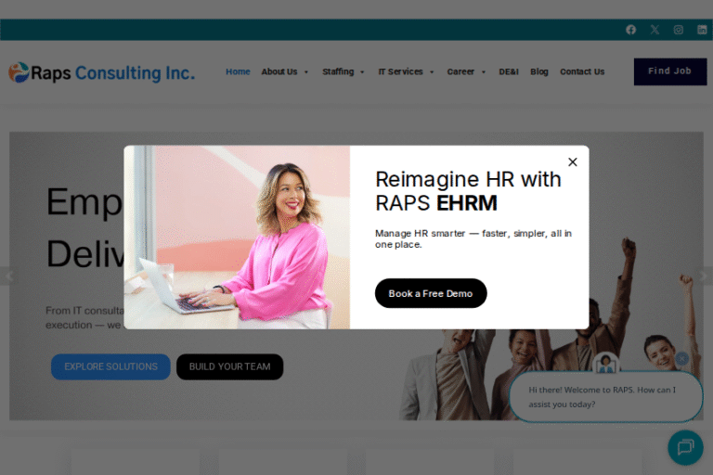Dismiss the chat welcome message
This screenshot has height=475, width=713.
tap(682, 359)
